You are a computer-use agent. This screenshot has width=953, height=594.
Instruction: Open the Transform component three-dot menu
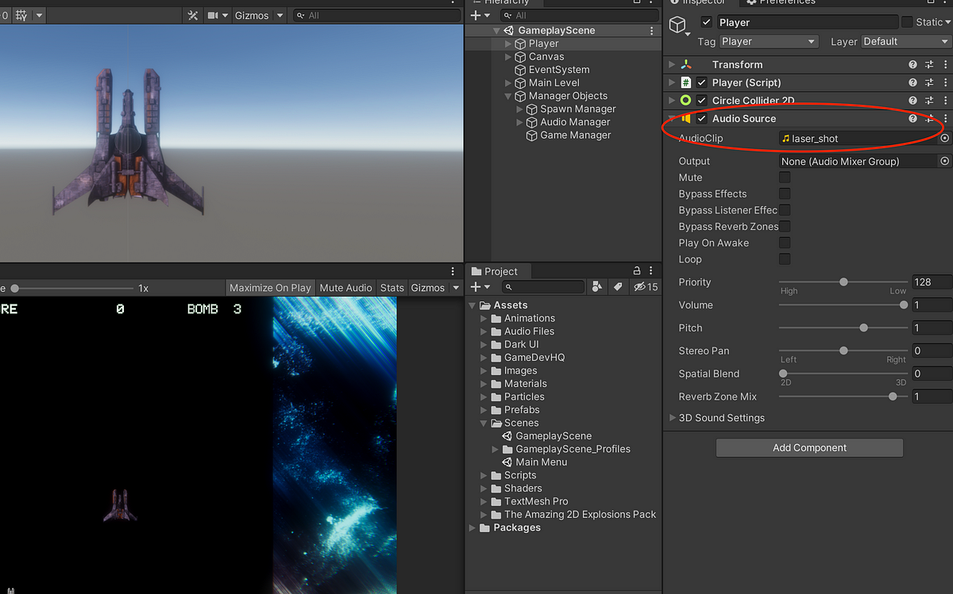tap(945, 64)
